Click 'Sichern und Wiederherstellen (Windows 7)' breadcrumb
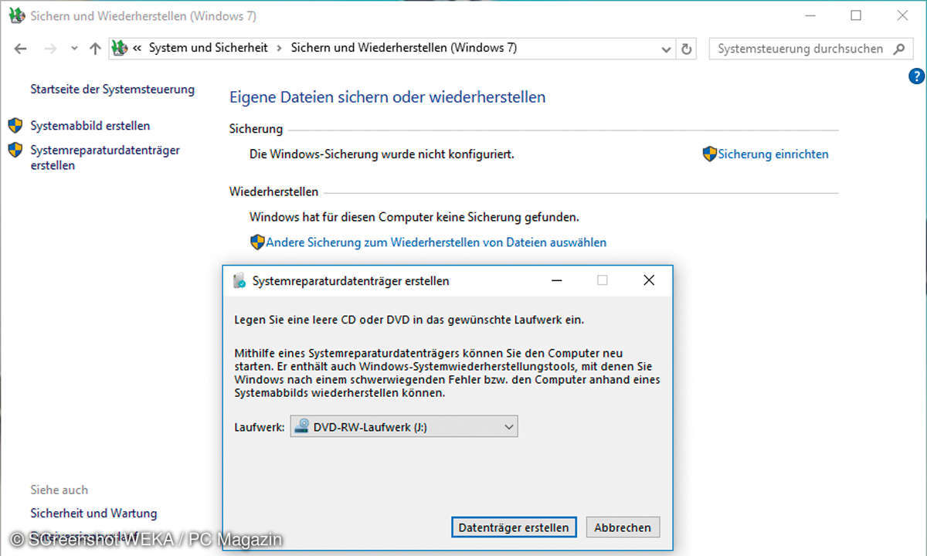The height and width of the screenshot is (556, 927). tap(404, 48)
